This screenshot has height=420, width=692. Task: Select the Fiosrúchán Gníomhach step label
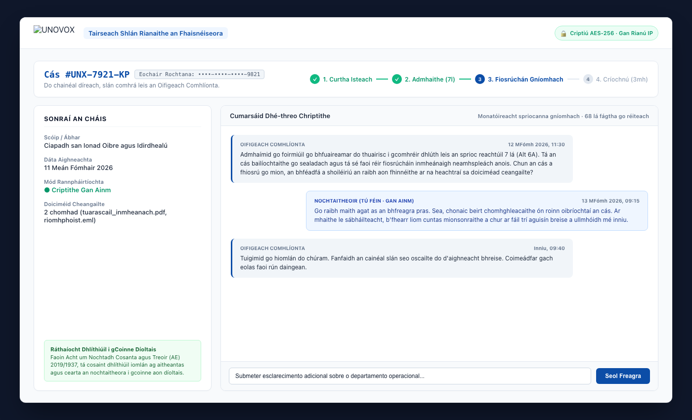[x=525, y=79]
